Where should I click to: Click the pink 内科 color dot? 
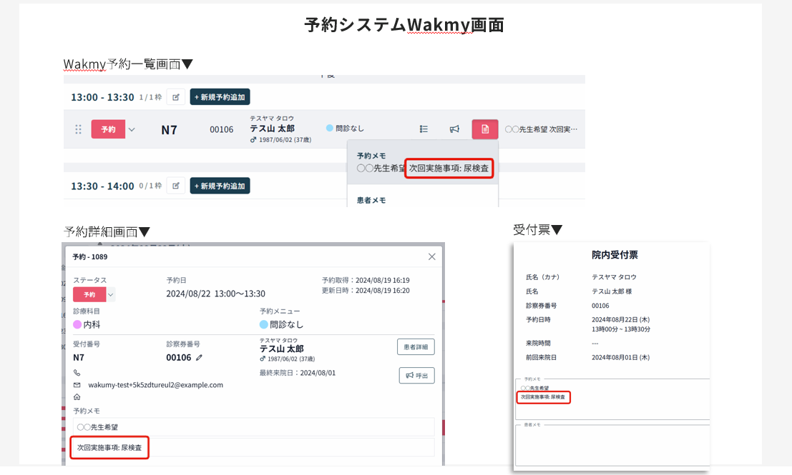[77, 325]
